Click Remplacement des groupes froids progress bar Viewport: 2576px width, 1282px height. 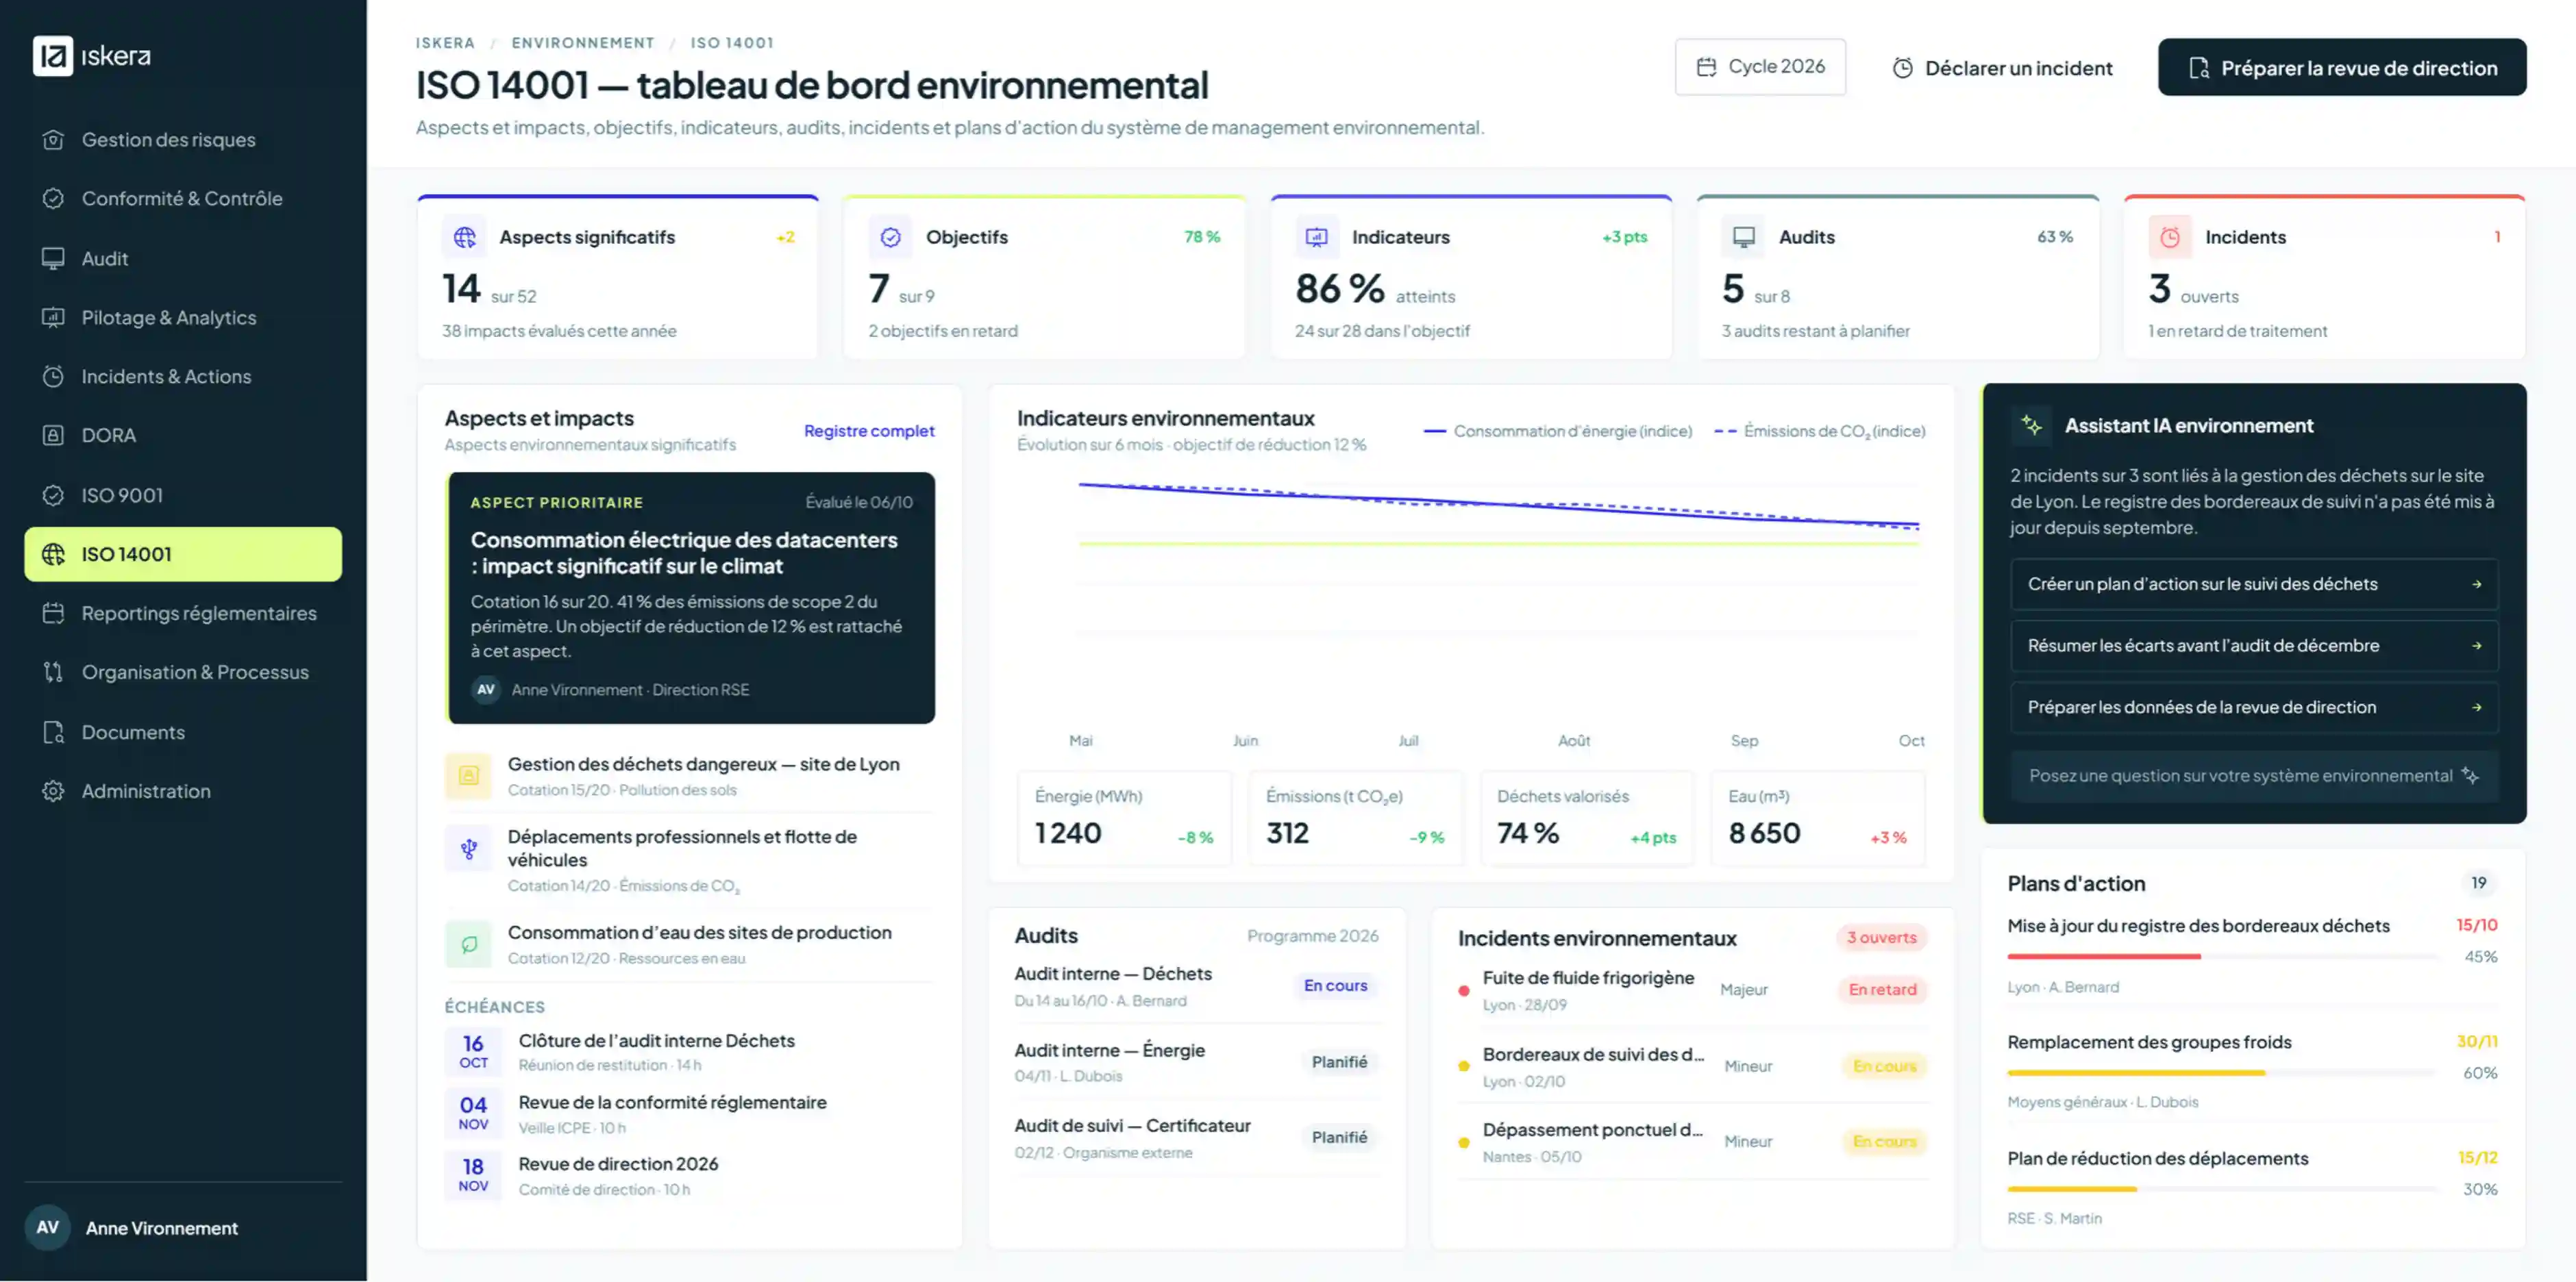2222,1073
